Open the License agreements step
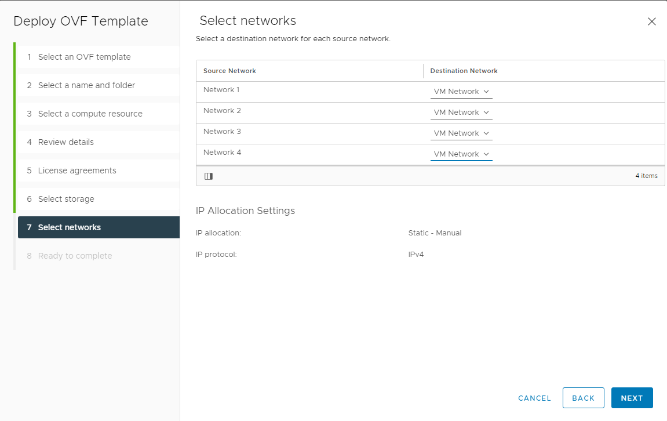This screenshot has width=667, height=421. (x=76, y=170)
